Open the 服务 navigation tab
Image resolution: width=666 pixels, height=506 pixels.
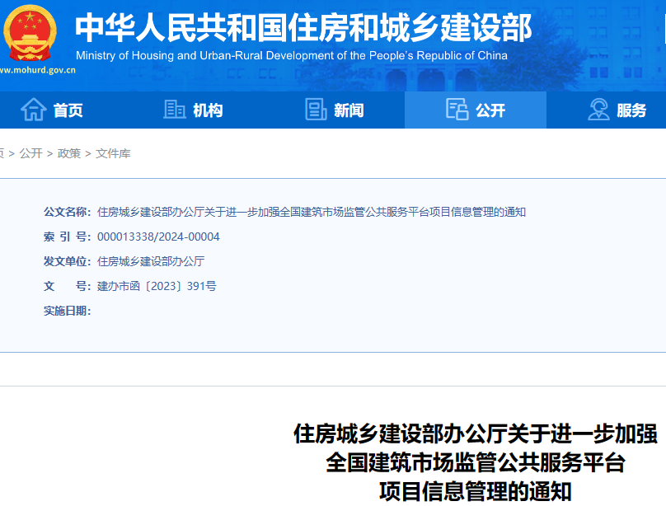[631, 110]
